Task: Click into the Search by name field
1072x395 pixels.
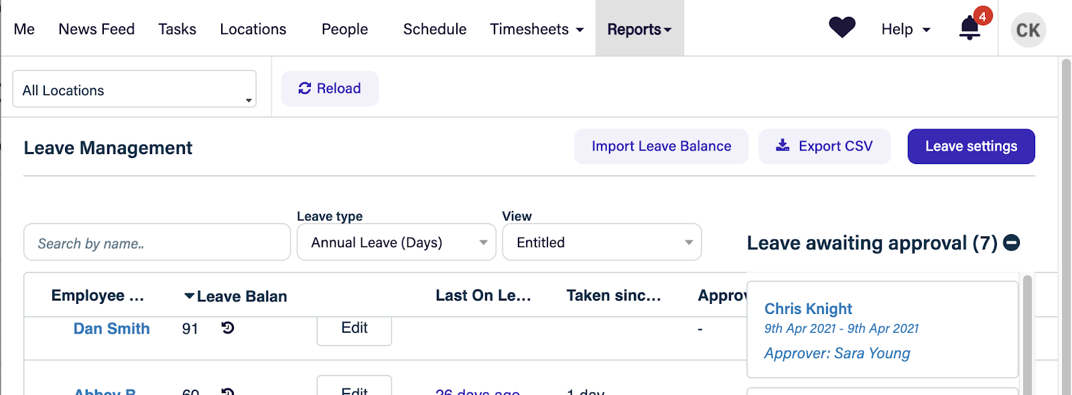Action: (x=157, y=243)
